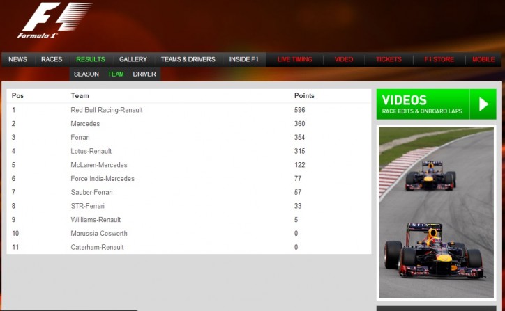Visit the F1 STORE link
The height and width of the screenshot is (311, 505).
[439, 59]
